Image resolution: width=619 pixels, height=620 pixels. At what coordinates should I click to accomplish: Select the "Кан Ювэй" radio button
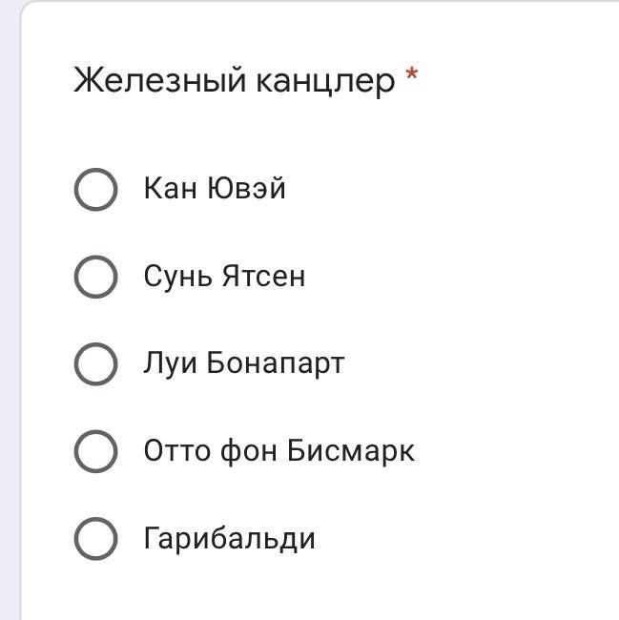[95, 189]
